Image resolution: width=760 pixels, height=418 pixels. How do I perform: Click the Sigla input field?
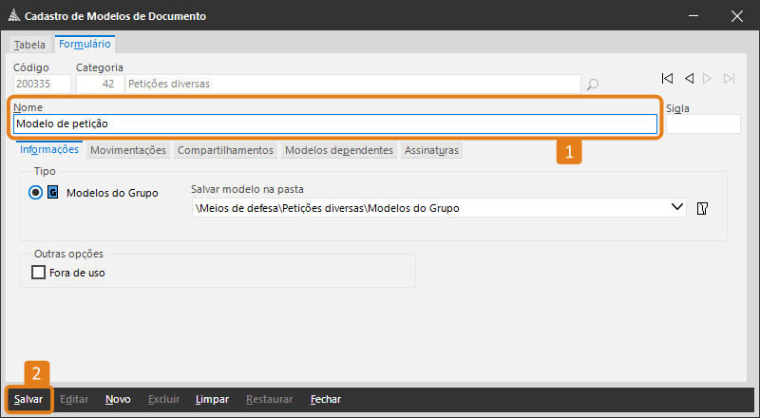[x=702, y=124]
